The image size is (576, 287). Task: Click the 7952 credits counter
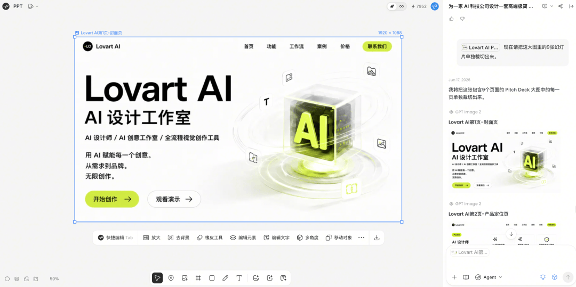(x=419, y=6)
